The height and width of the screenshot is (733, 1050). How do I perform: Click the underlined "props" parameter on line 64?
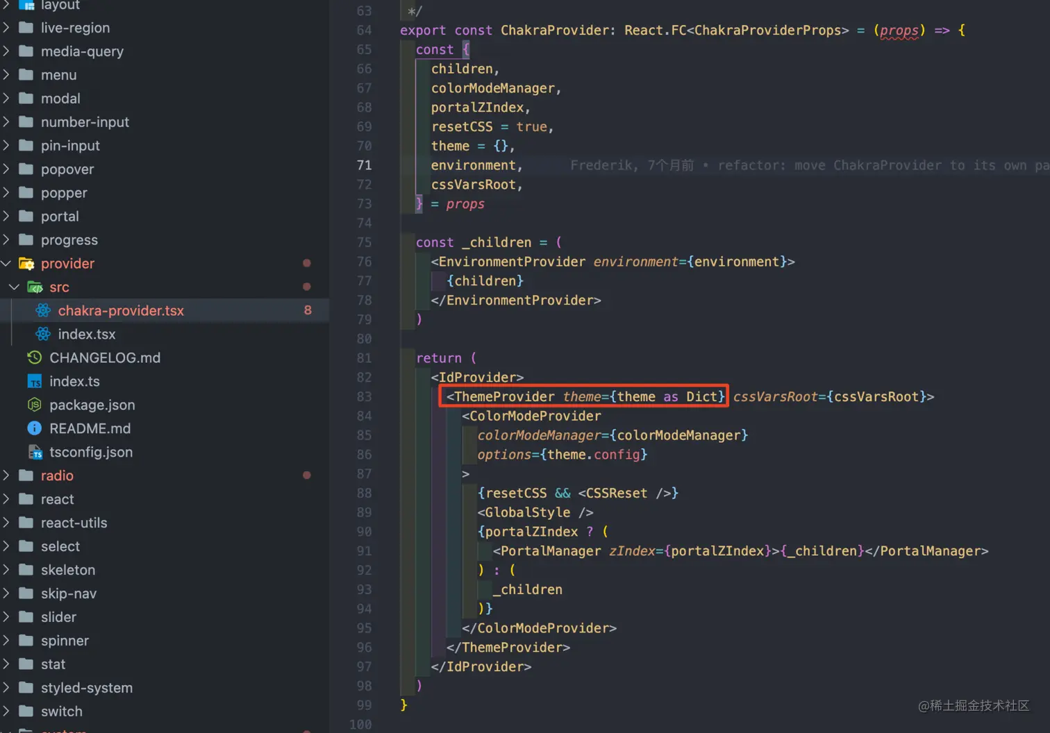click(x=899, y=31)
